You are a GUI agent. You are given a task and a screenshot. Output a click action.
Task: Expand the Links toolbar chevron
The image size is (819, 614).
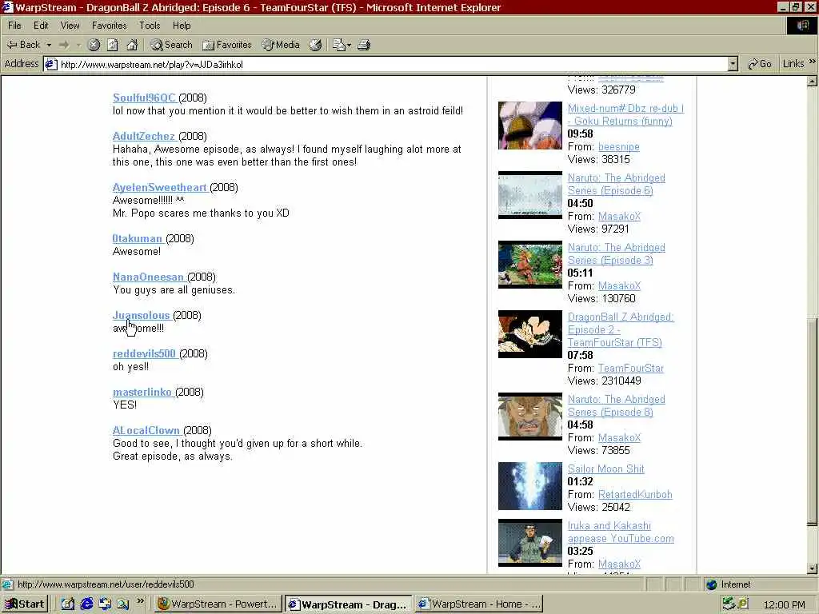click(813, 62)
